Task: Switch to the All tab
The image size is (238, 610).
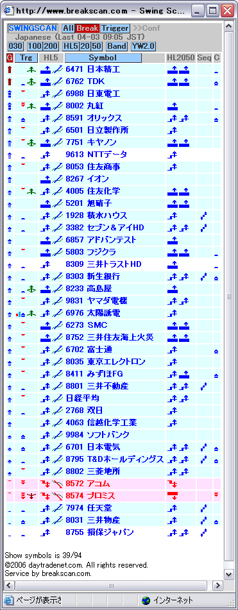Action: coord(69,28)
